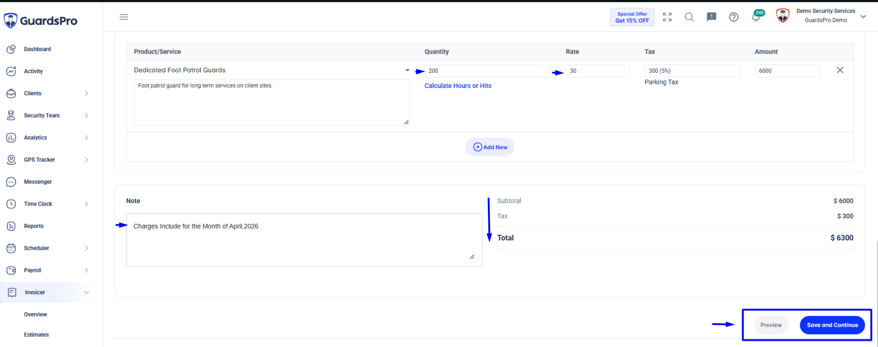The width and height of the screenshot is (878, 347).
Task: Click the user avatar icon
Action: pyautogui.click(x=783, y=16)
